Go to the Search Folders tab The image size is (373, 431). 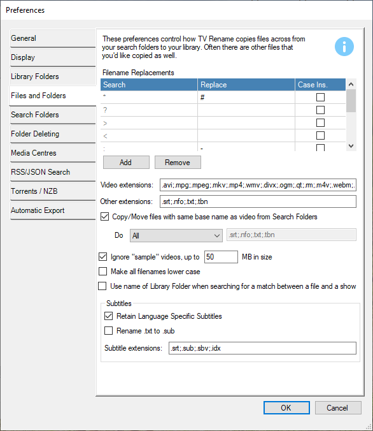click(52, 115)
